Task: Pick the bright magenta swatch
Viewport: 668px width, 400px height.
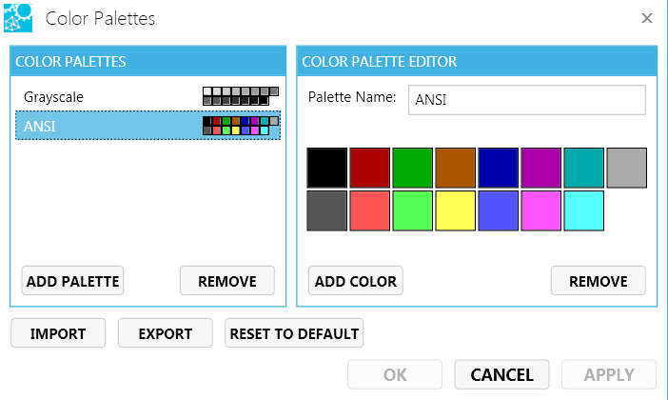Action: (540, 210)
